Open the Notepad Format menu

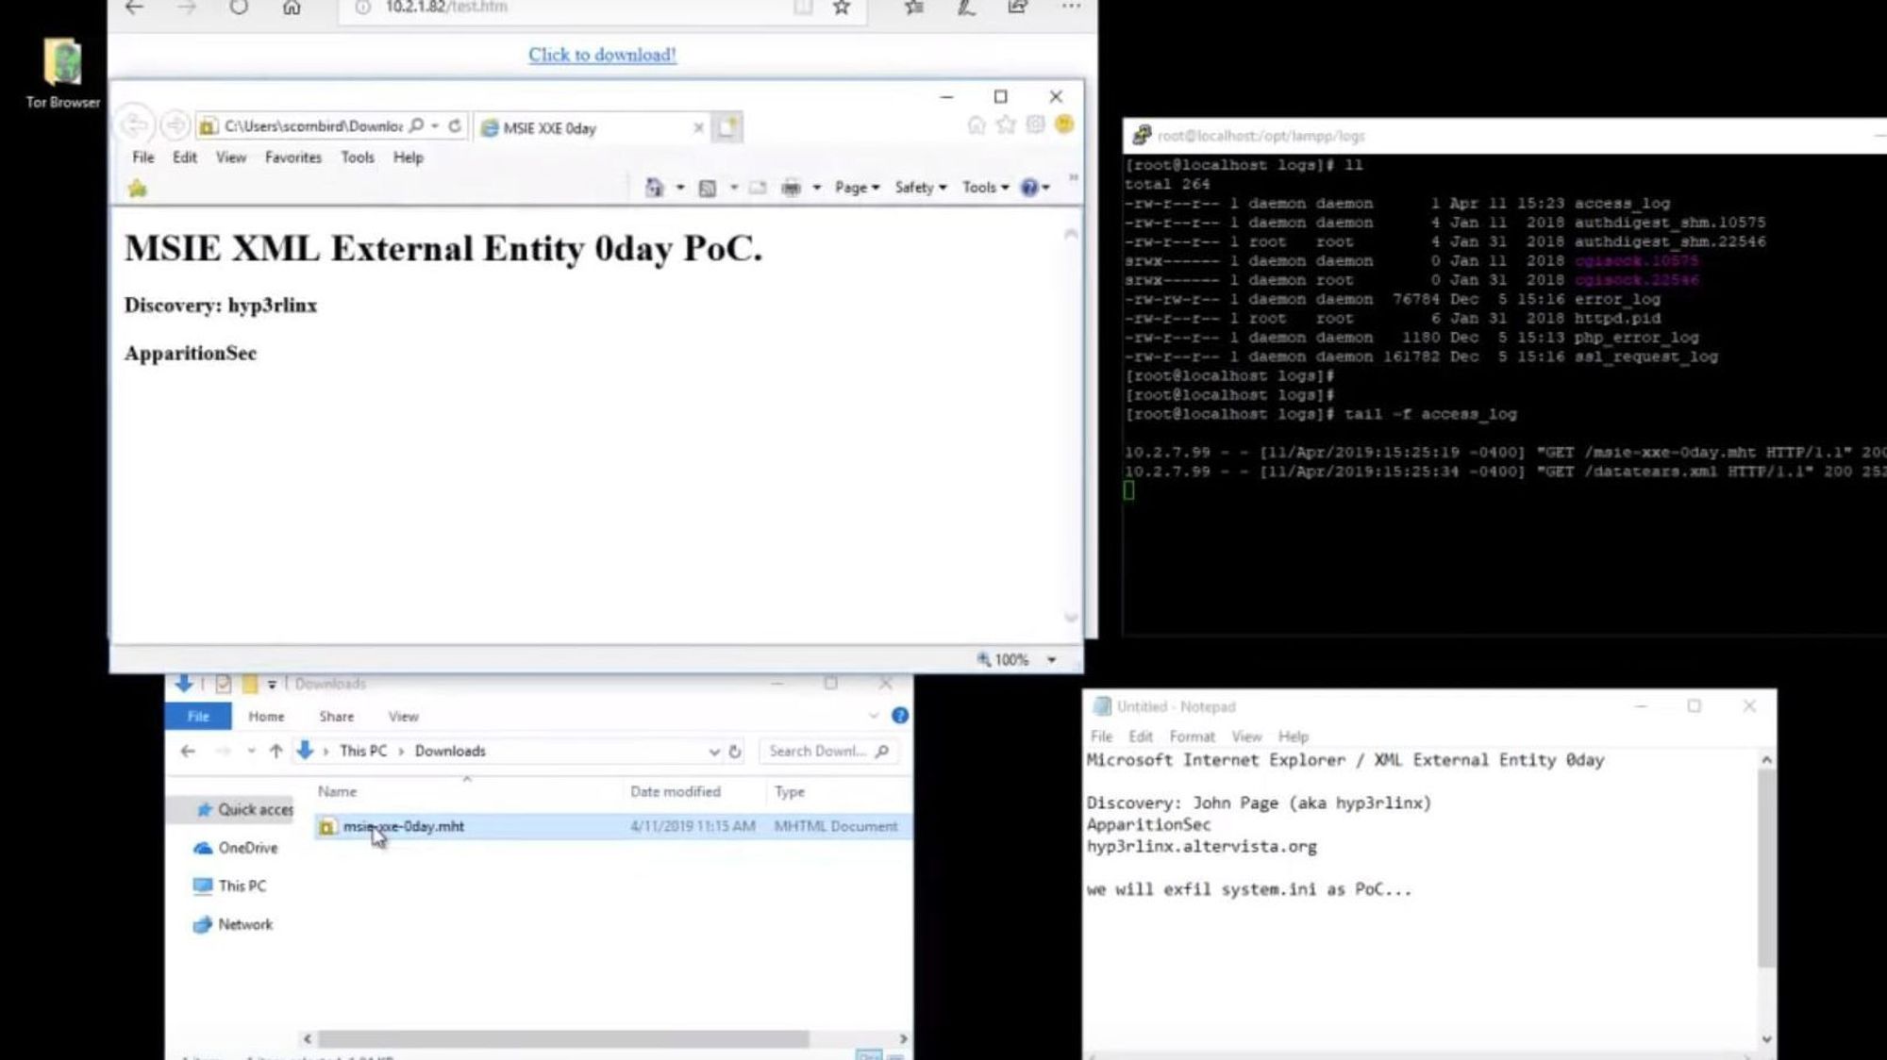(x=1192, y=737)
